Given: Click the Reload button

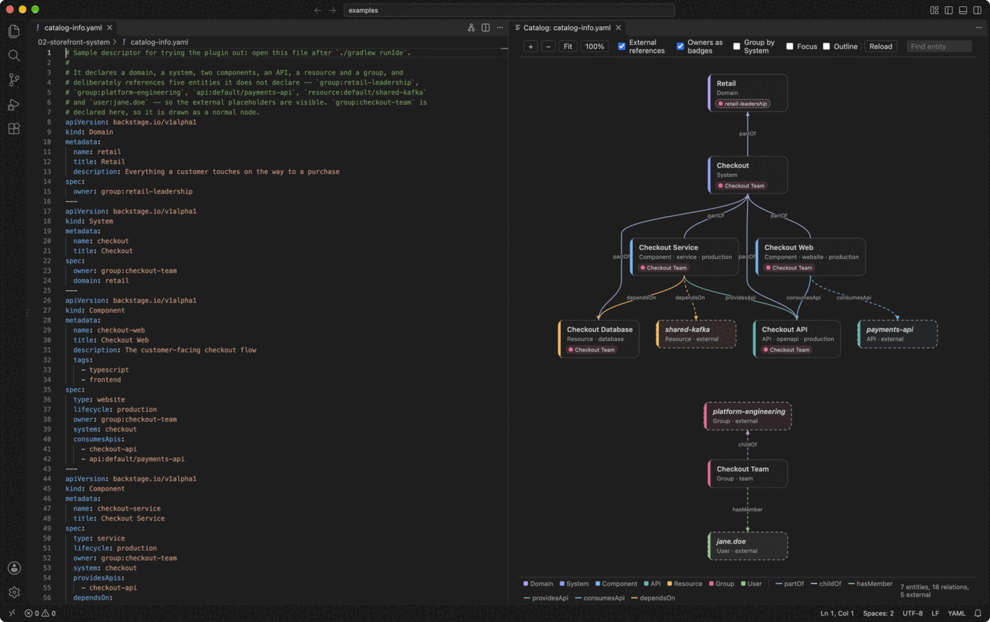Looking at the screenshot, I should [880, 46].
